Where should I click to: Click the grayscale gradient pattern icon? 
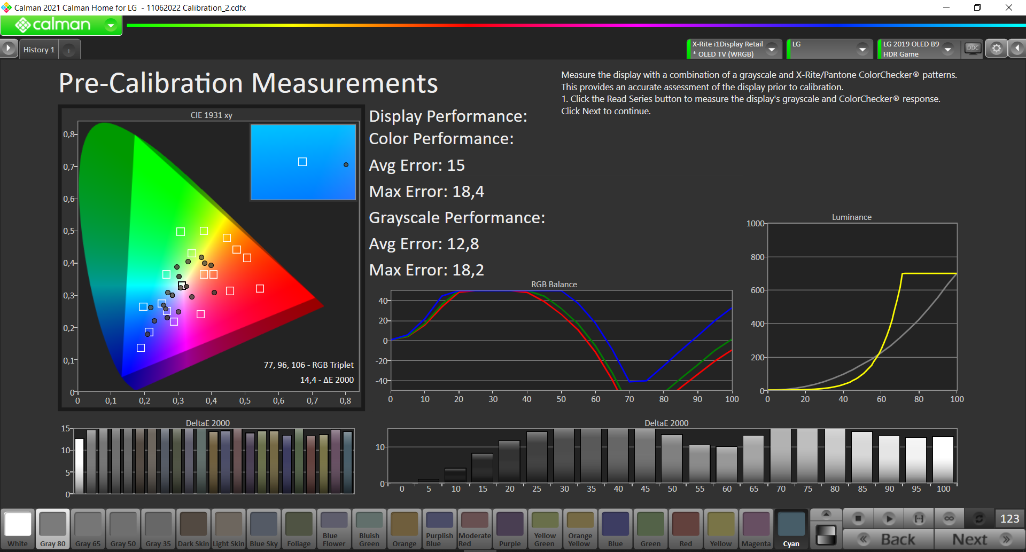[x=826, y=535]
